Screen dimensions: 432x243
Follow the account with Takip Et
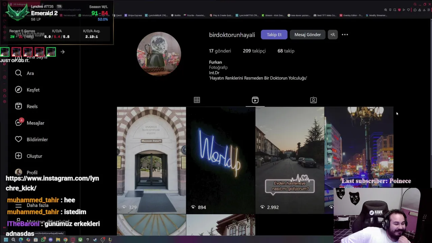[x=274, y=34]
